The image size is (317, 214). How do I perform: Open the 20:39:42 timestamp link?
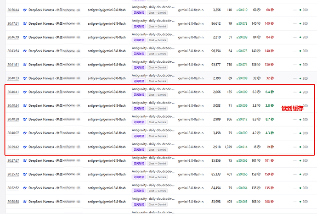pos(13,147)
